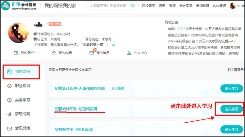Open 继续教育 in top navigation
Image resolution: width=245 pixels, height=137 pixels.
[x=203, y=6]
